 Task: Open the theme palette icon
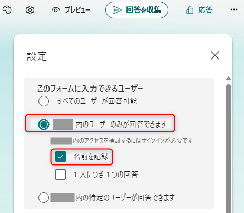7,10
